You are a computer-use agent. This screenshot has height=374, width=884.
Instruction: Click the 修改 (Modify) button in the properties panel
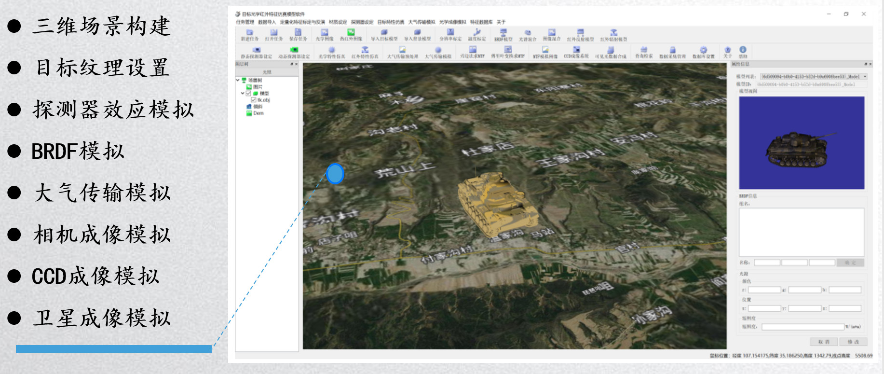(854, 342)
